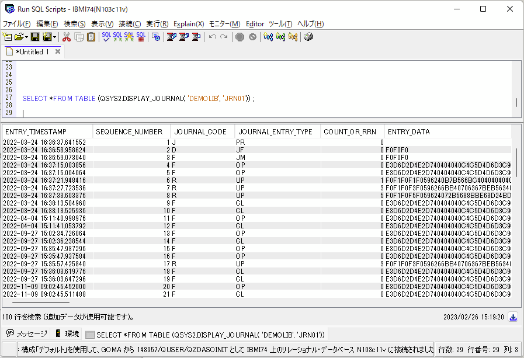Click the blue Explain diagram icon
The image size is (524, 358).
coord(268,37)
